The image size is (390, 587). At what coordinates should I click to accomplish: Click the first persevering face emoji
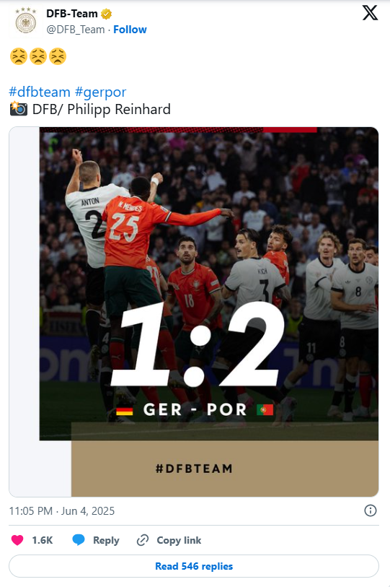19,56
